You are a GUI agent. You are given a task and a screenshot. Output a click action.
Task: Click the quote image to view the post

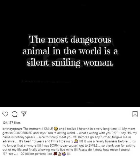tap(70, 53)
